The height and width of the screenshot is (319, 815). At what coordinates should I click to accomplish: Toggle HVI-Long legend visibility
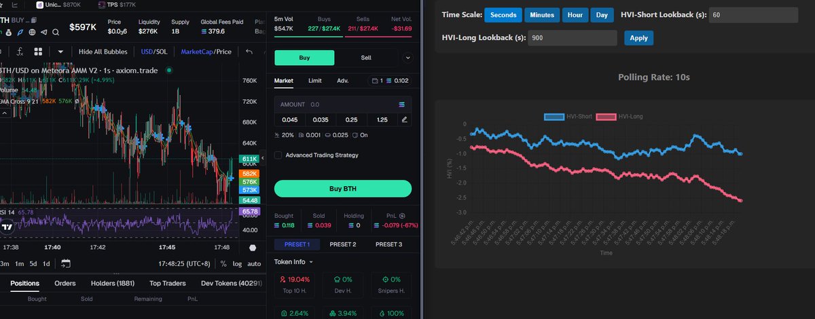pyautogui.click(x=619, y=117)
